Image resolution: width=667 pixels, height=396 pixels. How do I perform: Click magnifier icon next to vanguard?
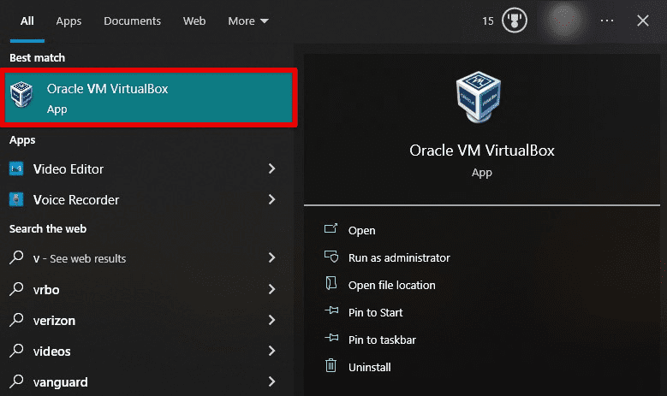tap(16, 381)
